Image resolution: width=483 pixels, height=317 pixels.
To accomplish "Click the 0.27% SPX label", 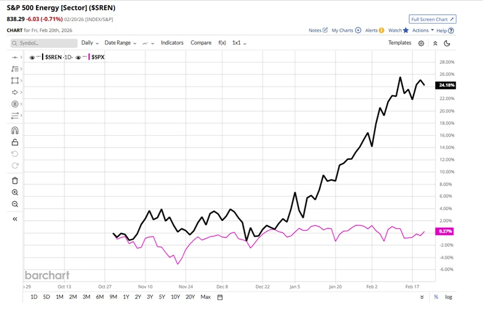I will (x=445, y=231).
